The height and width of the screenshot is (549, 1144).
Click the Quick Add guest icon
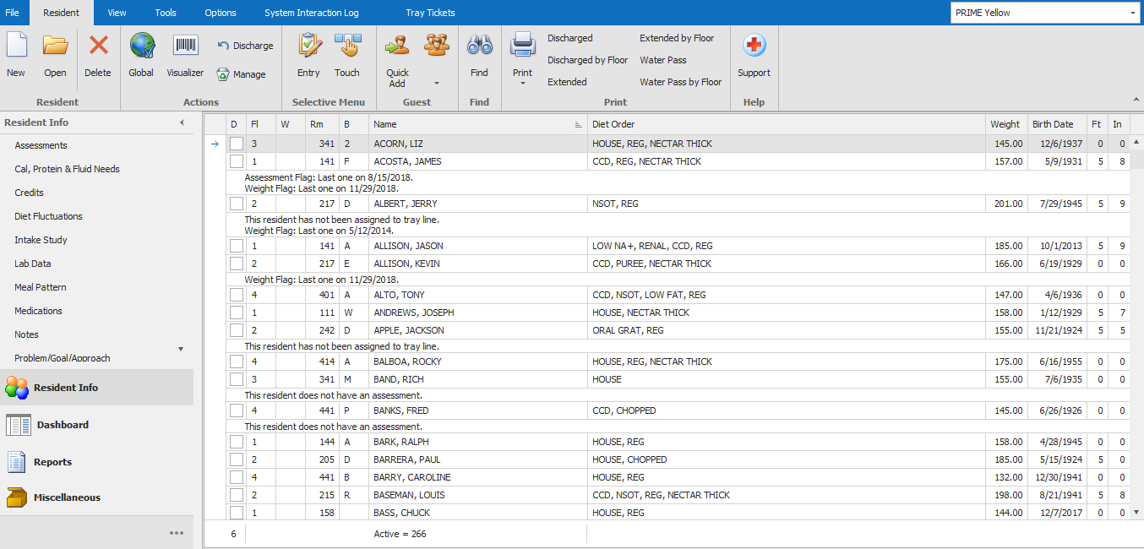pos(397,46)
